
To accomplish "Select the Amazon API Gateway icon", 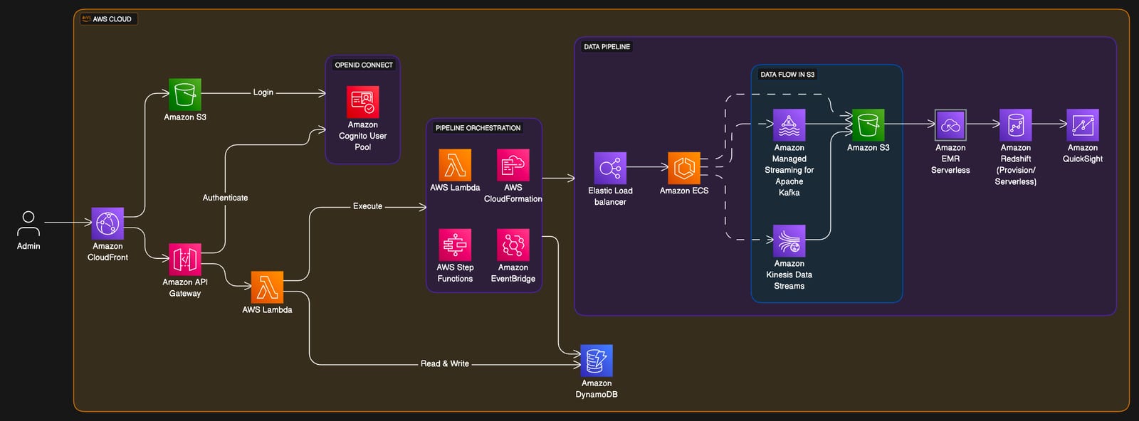I will pyautogui.click(x=185, y=260).
